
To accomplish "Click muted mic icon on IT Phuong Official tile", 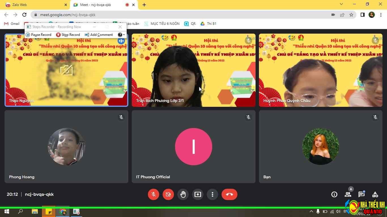I will pos(248,117).
